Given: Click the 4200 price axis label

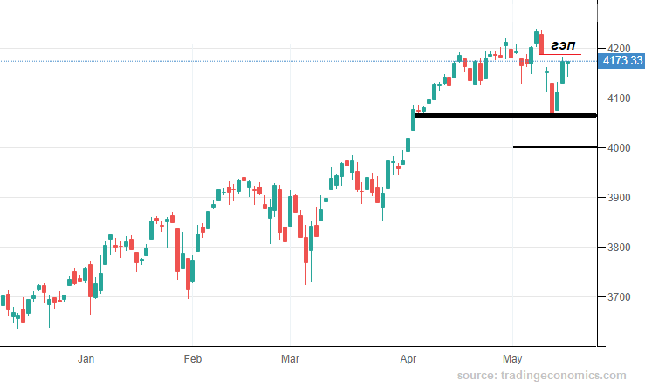Looking at the screenshot, I should point(619,49).
